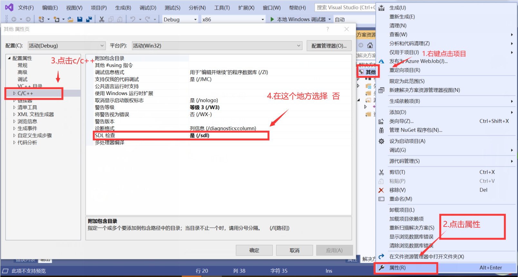Expand the C/C++ tree node arrow

click(14, 93)
